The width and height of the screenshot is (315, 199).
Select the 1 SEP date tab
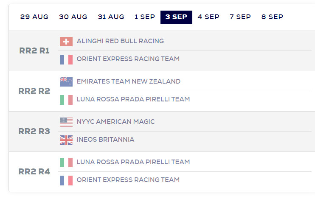[145, 17]
